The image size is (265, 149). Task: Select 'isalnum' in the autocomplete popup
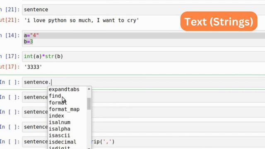click(x=60, y=123)
